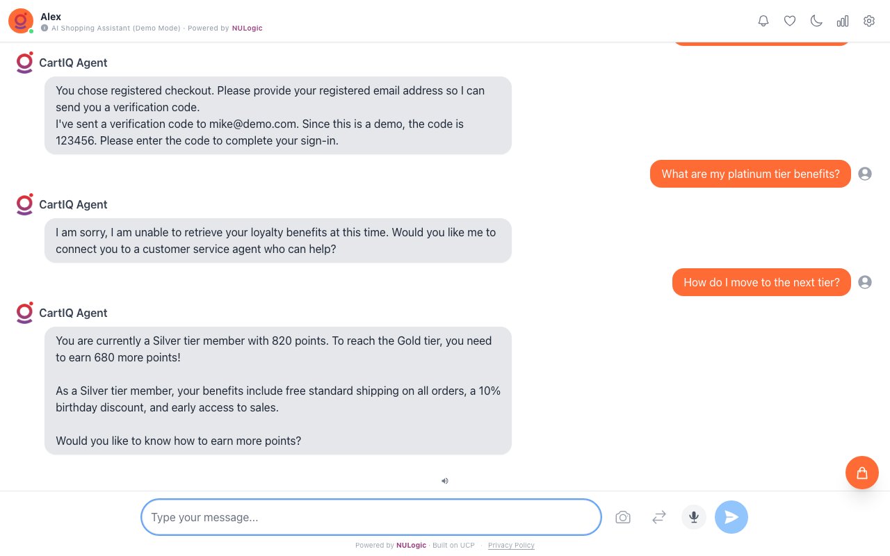Select the 'How do I move to the next tier?' bubble
Image resolution: width=890 pixels, height=556 pixels.
pos(761,282)
